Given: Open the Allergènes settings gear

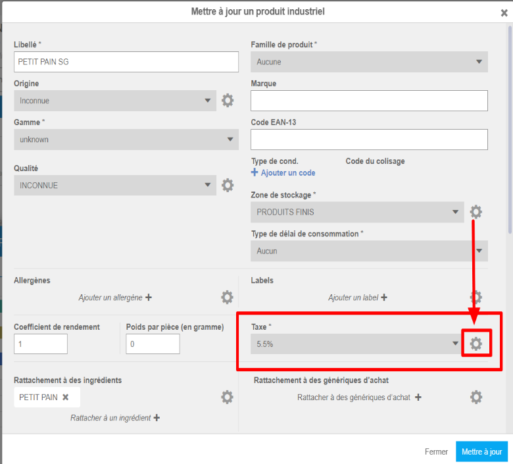Looking at the screenshot, I should coord(228,297).
